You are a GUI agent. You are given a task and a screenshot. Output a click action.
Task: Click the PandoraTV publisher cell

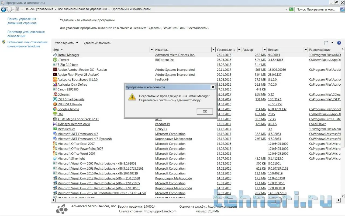(x=163, y=124)
